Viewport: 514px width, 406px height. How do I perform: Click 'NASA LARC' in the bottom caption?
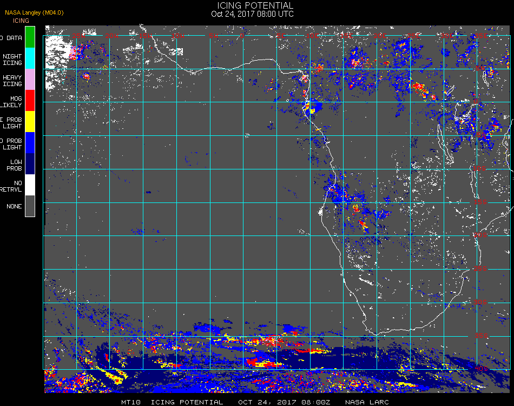(367, 402)
